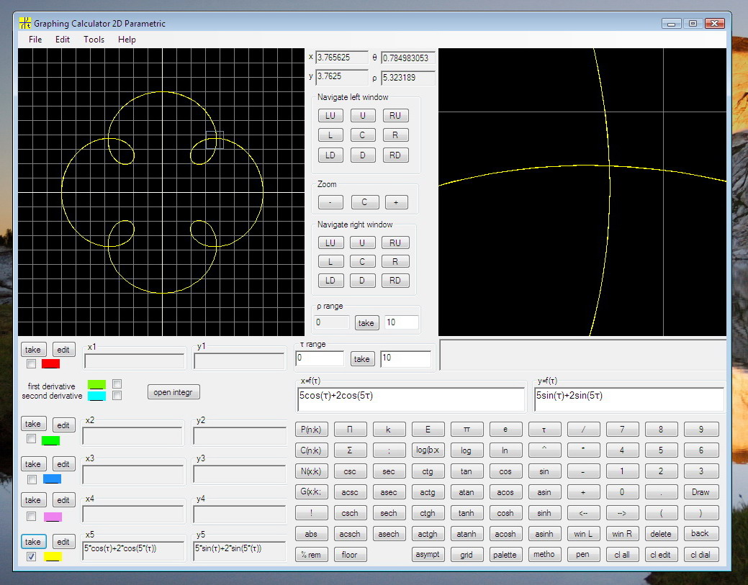Click the Σ summation key
The height and width of the screenshot is (585, 748).
[x=350, y=450]
